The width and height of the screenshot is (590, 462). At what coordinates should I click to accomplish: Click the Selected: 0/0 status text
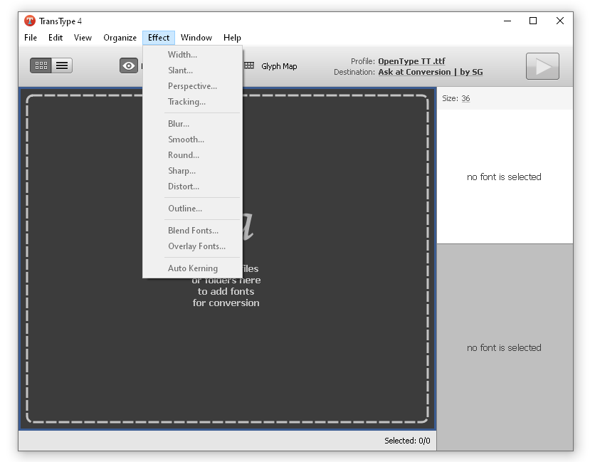coord(407,441)
